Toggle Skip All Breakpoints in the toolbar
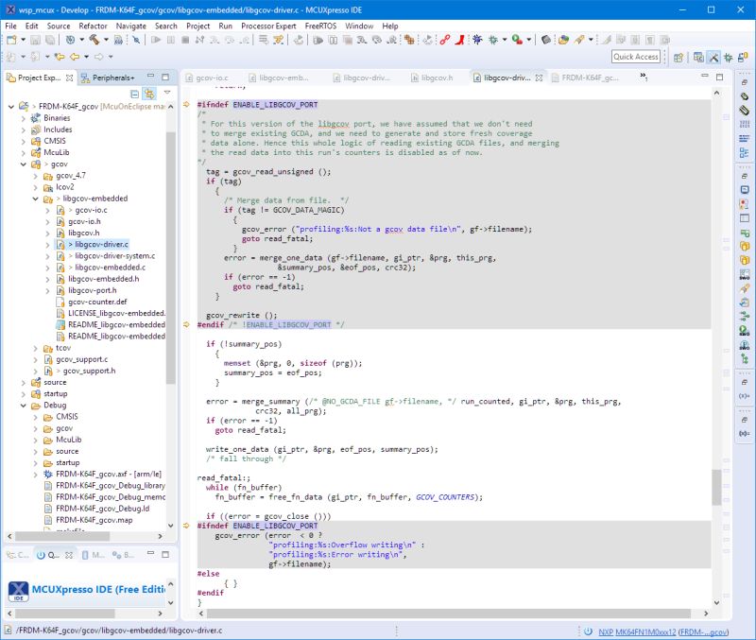756x640 pixels. [x=134, y=42]
